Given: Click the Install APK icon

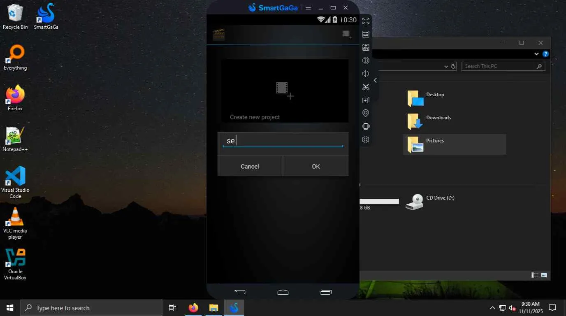Looking at the screenshot, I should coord(366,47).
